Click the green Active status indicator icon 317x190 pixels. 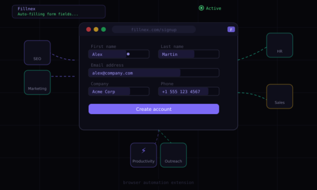[201, 8]
